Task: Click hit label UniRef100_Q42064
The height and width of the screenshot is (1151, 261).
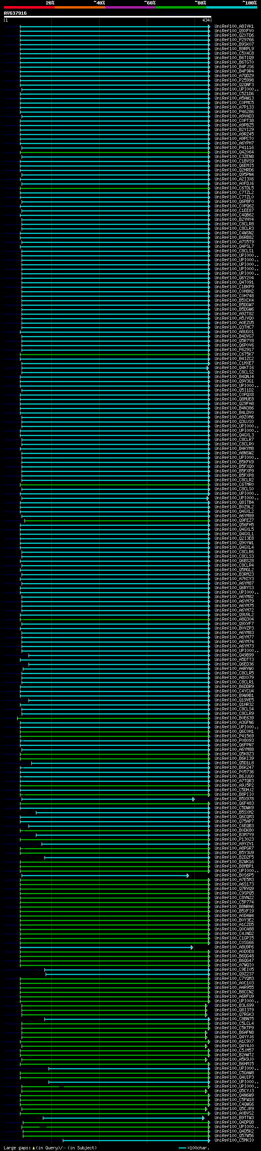Action: click(x=234, y=152)
